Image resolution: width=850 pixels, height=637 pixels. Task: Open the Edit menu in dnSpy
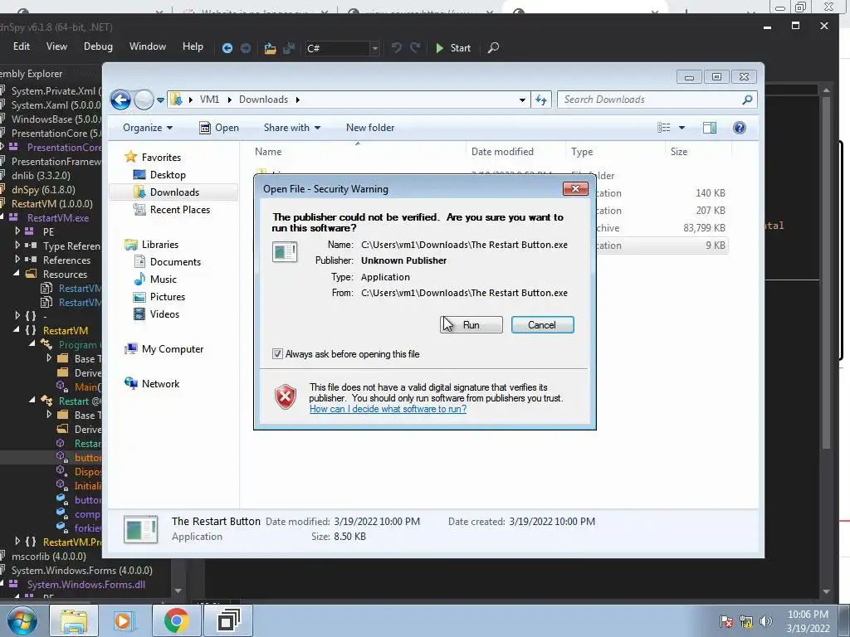pos(22,46)
